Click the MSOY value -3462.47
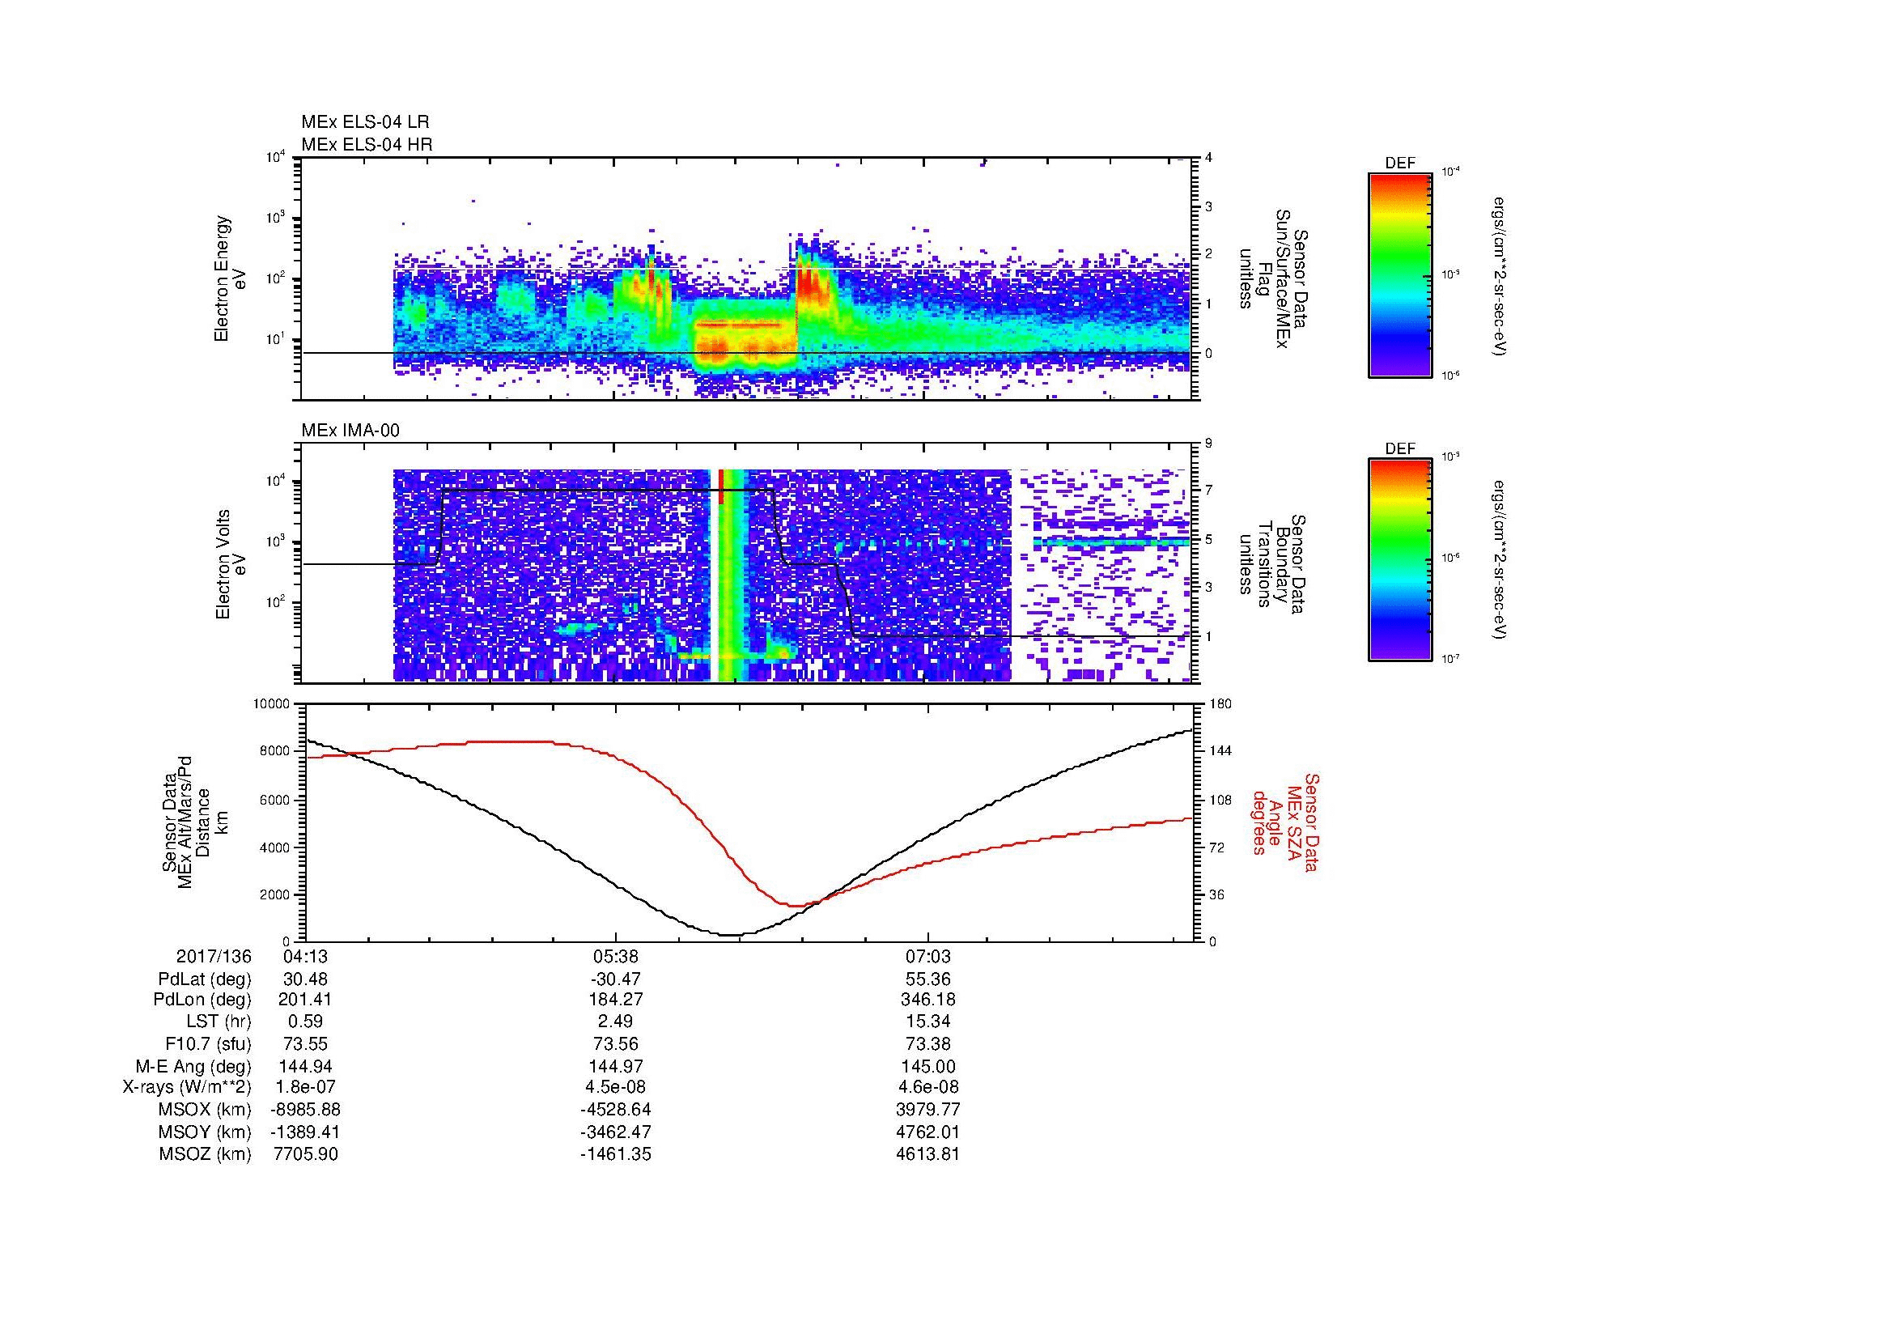Viewport: 1893px width, 1338px height. click(616, 1132)
